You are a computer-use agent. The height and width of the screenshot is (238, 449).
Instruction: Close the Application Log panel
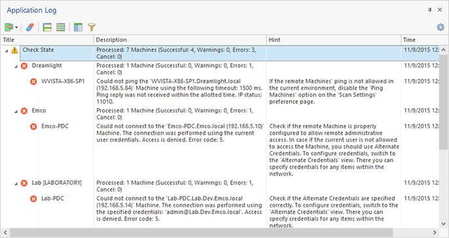tap(440, 10)
